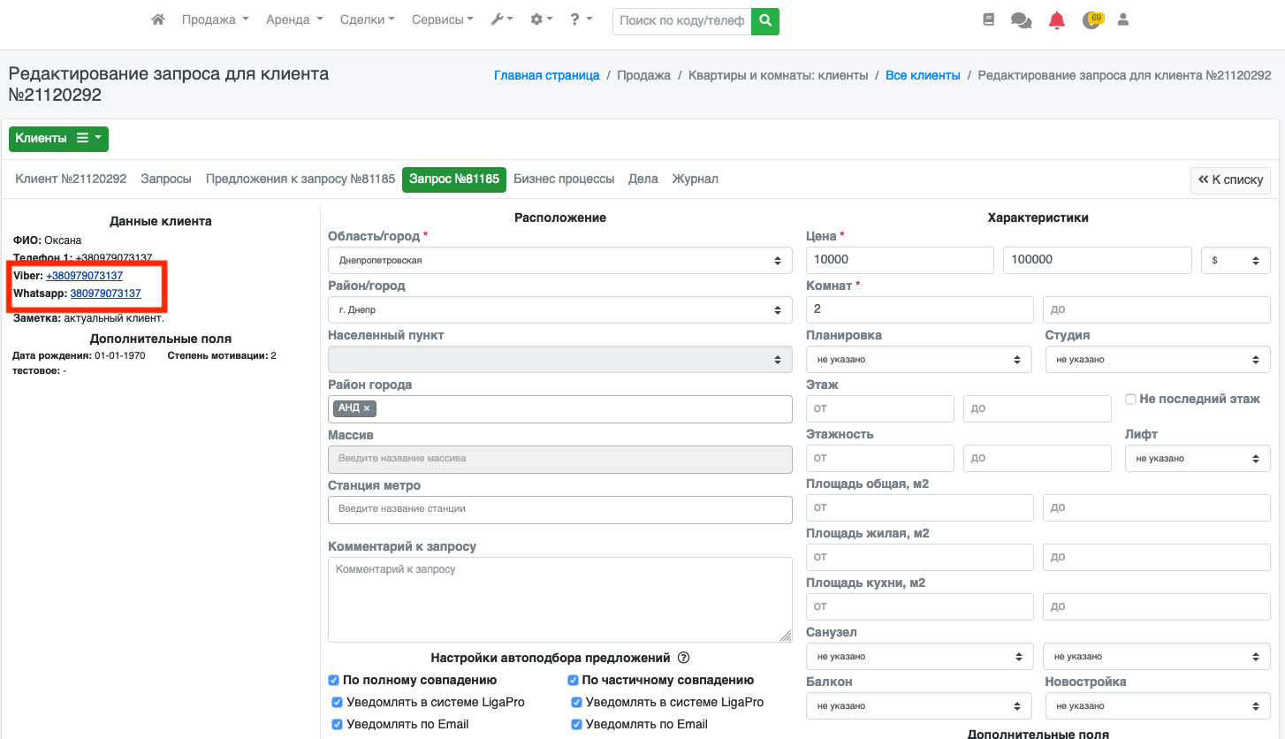Expand the Область/город dropdown

tap(559, 261)
